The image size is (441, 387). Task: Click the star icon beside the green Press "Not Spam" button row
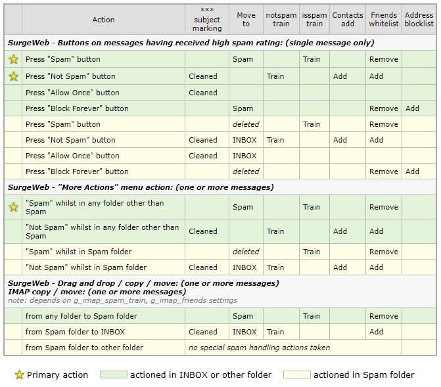[14, 76]
